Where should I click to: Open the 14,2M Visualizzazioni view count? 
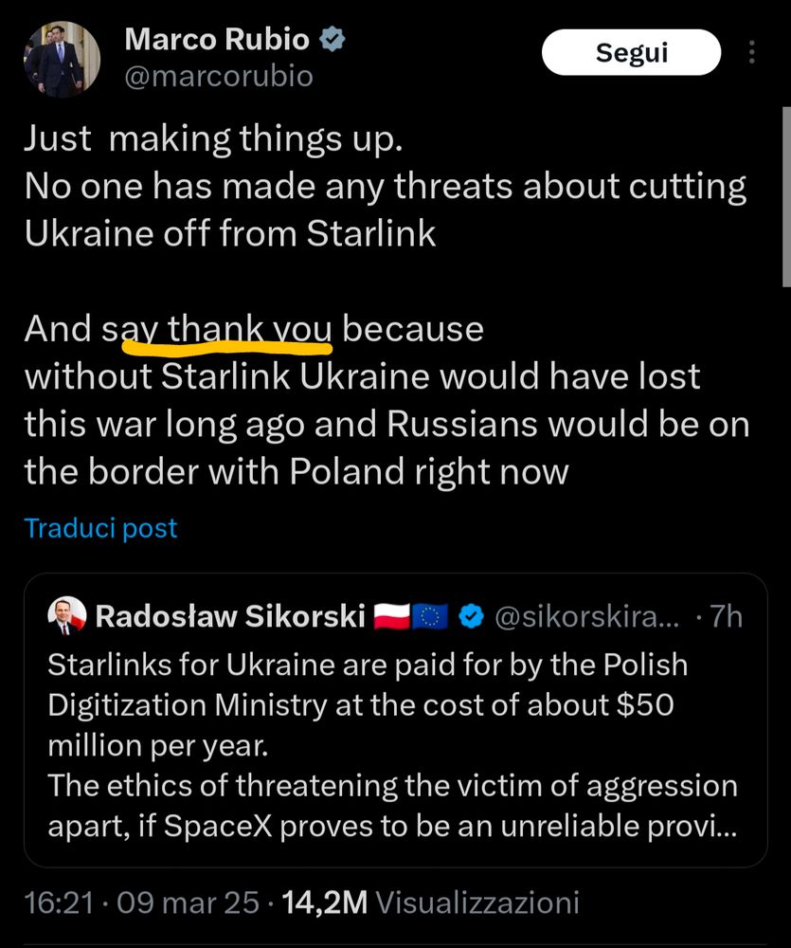tap(430, 902)
